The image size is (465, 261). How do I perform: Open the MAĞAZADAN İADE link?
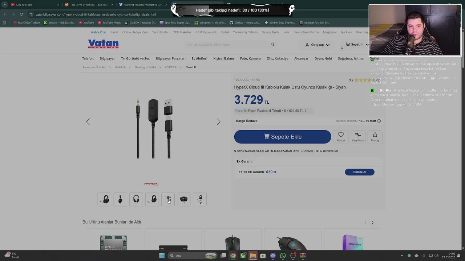pyautogui.click(x=285, y=151)
